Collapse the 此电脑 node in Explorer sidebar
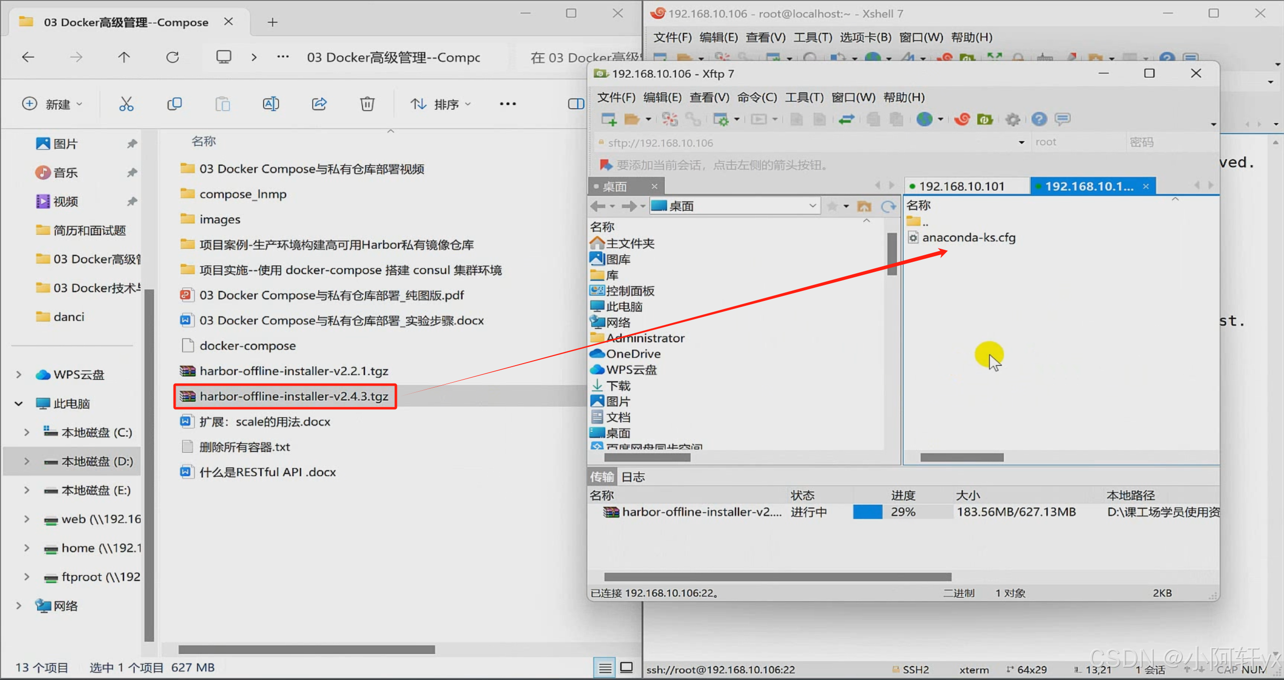The image size is (1284, 680). (19, 404)
